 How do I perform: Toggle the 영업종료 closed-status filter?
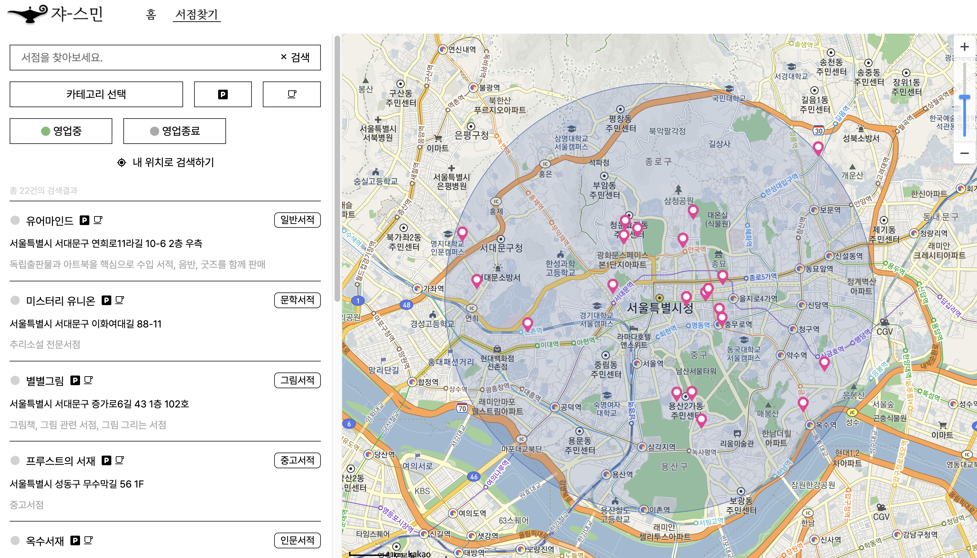click(x=174, y=131)
